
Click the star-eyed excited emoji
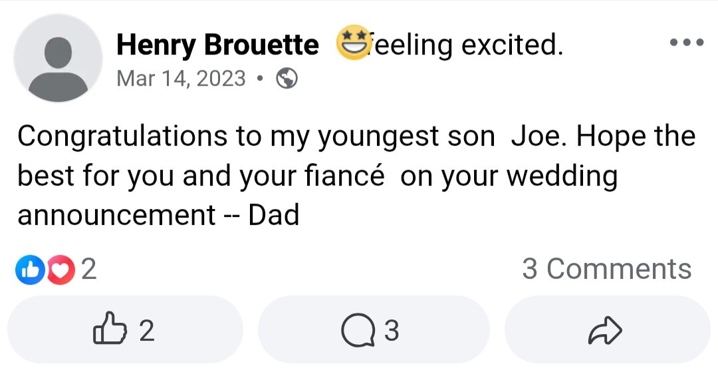354,43
